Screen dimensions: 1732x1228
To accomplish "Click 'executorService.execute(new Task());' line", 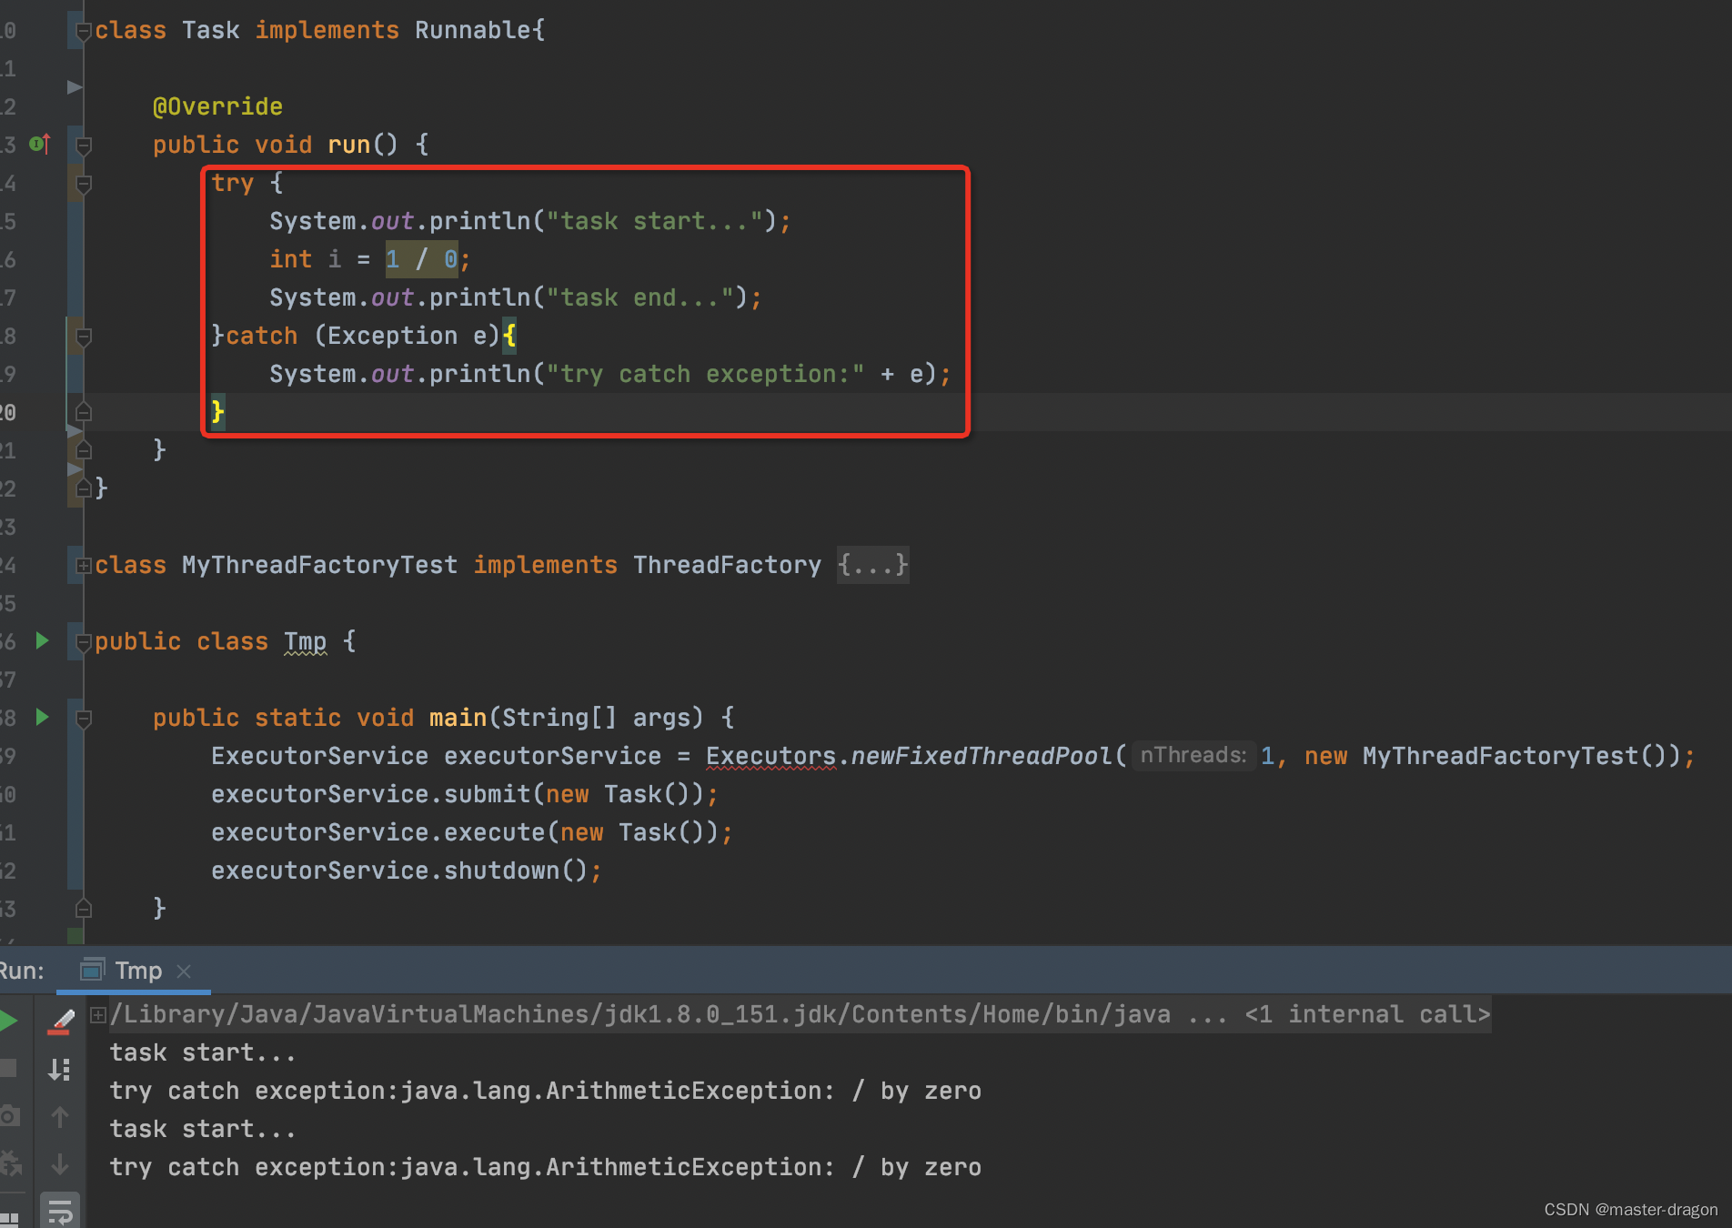I will (x=472, y=832).
